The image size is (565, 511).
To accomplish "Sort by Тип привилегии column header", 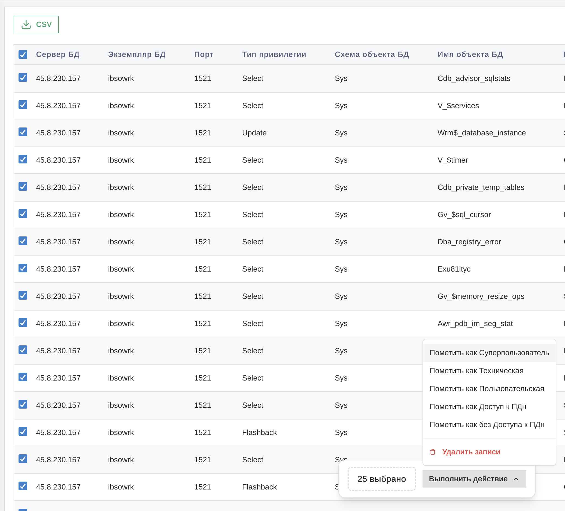I will tap(274, 54).
